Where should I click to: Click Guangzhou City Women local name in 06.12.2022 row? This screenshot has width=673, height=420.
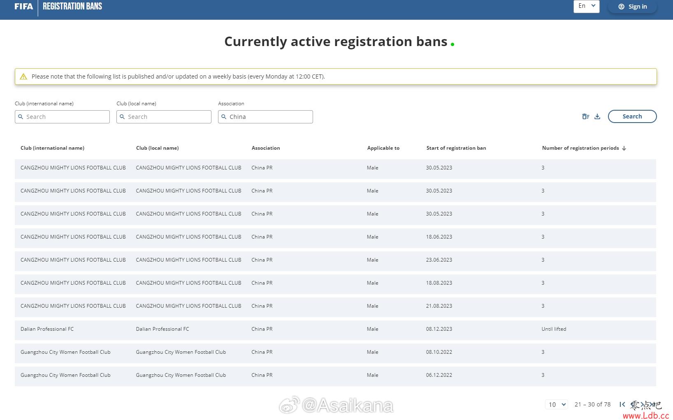click(x=181, y=375)
